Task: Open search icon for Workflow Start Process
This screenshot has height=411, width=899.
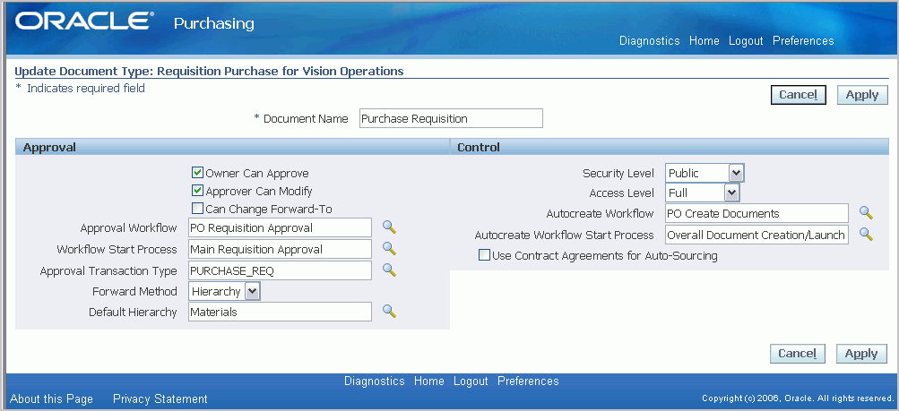Action: 389,248
